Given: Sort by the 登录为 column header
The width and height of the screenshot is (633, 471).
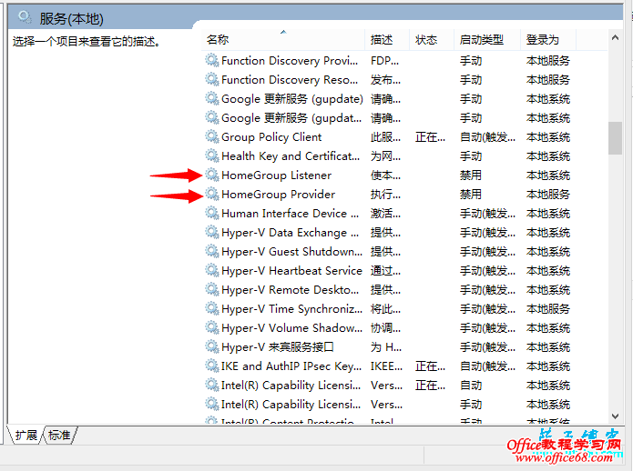Looking at the screenshot, I should 548,39.
